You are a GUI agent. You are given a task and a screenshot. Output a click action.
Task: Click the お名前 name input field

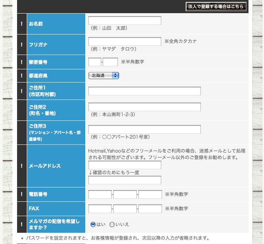click(125, 21)
